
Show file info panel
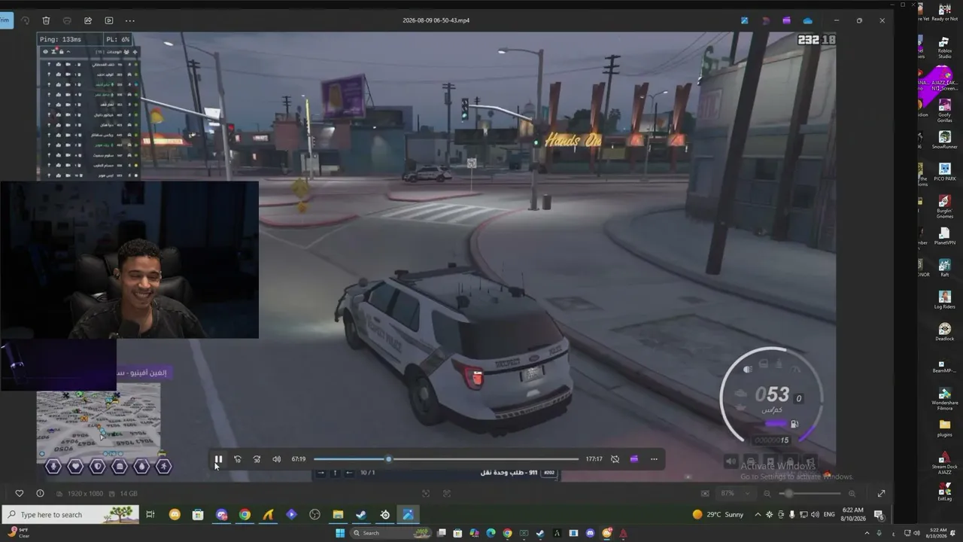tap(40, 494)
